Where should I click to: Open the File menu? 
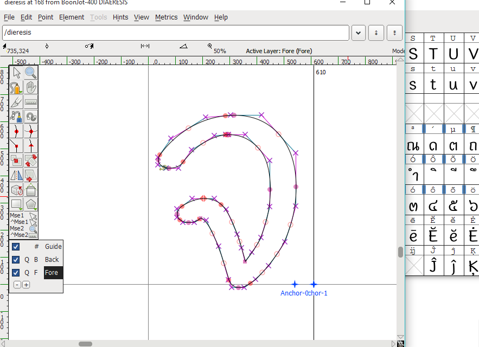(x=9, y=17)
